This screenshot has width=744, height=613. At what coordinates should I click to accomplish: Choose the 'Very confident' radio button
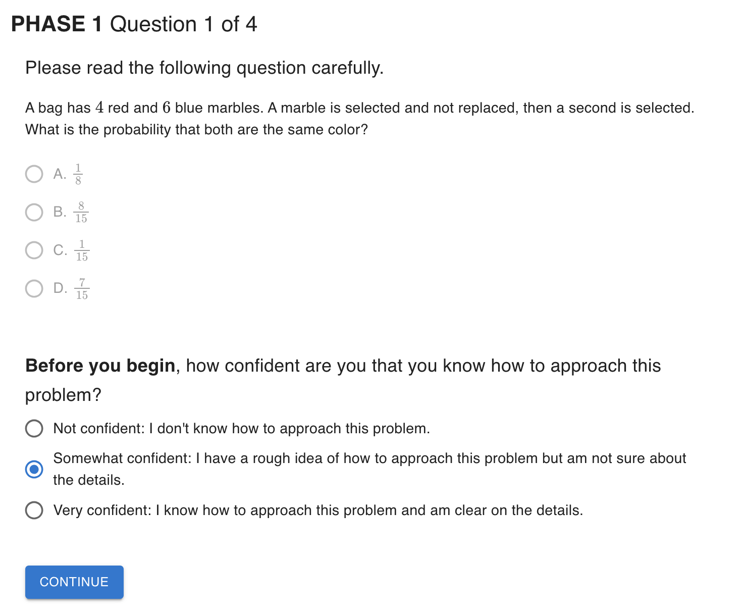[34, 510]
